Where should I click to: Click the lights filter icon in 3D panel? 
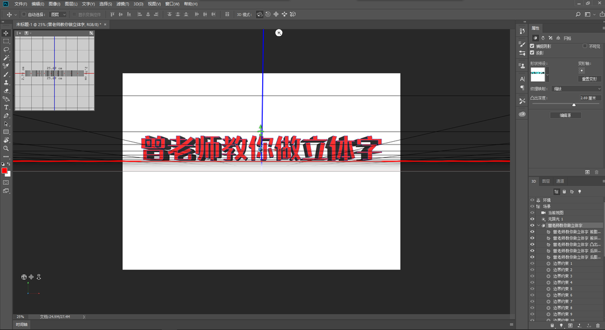tap(579, 191)
